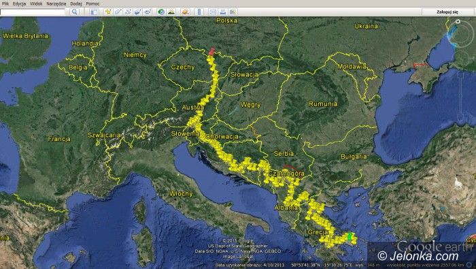Add a new placemark with pushpin icon
Viewport: 476px width, 269px height.
(108, 12)
